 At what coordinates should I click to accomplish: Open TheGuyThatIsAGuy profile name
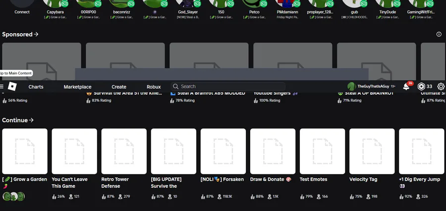tap(373, 86)
